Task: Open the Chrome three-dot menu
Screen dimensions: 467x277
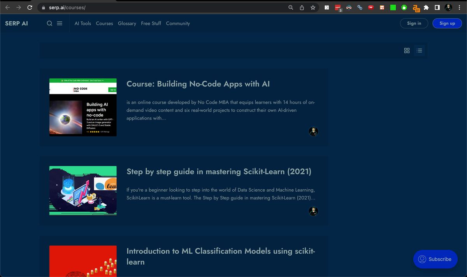Action: coord(459,7)
